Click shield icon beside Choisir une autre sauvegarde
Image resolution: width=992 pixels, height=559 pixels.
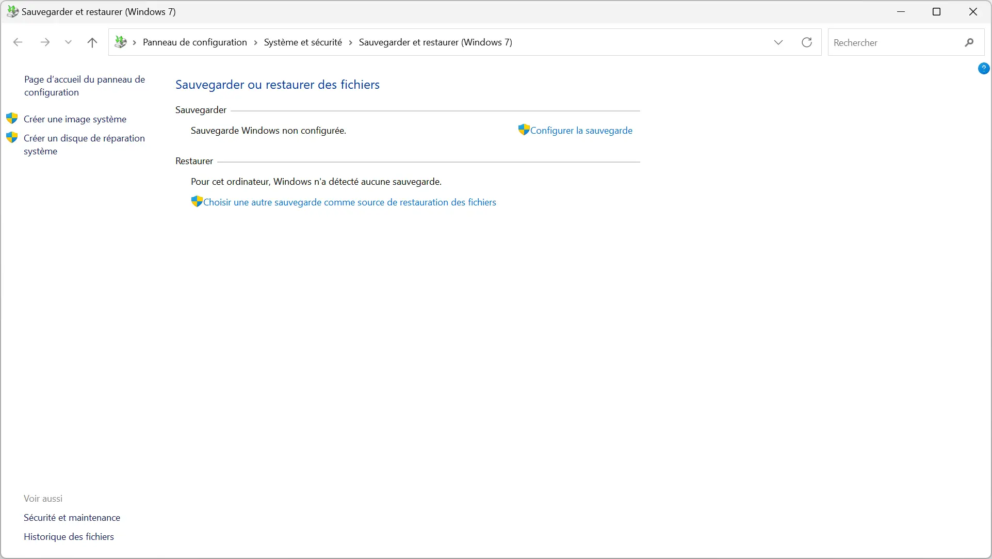click(x=197, y=201)
